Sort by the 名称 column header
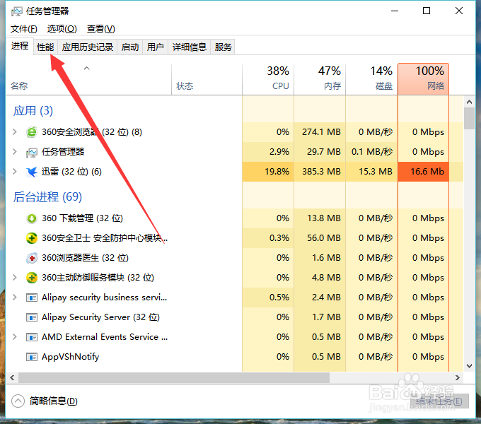This screenshot has width=481, height=424. tap(88, 79)
